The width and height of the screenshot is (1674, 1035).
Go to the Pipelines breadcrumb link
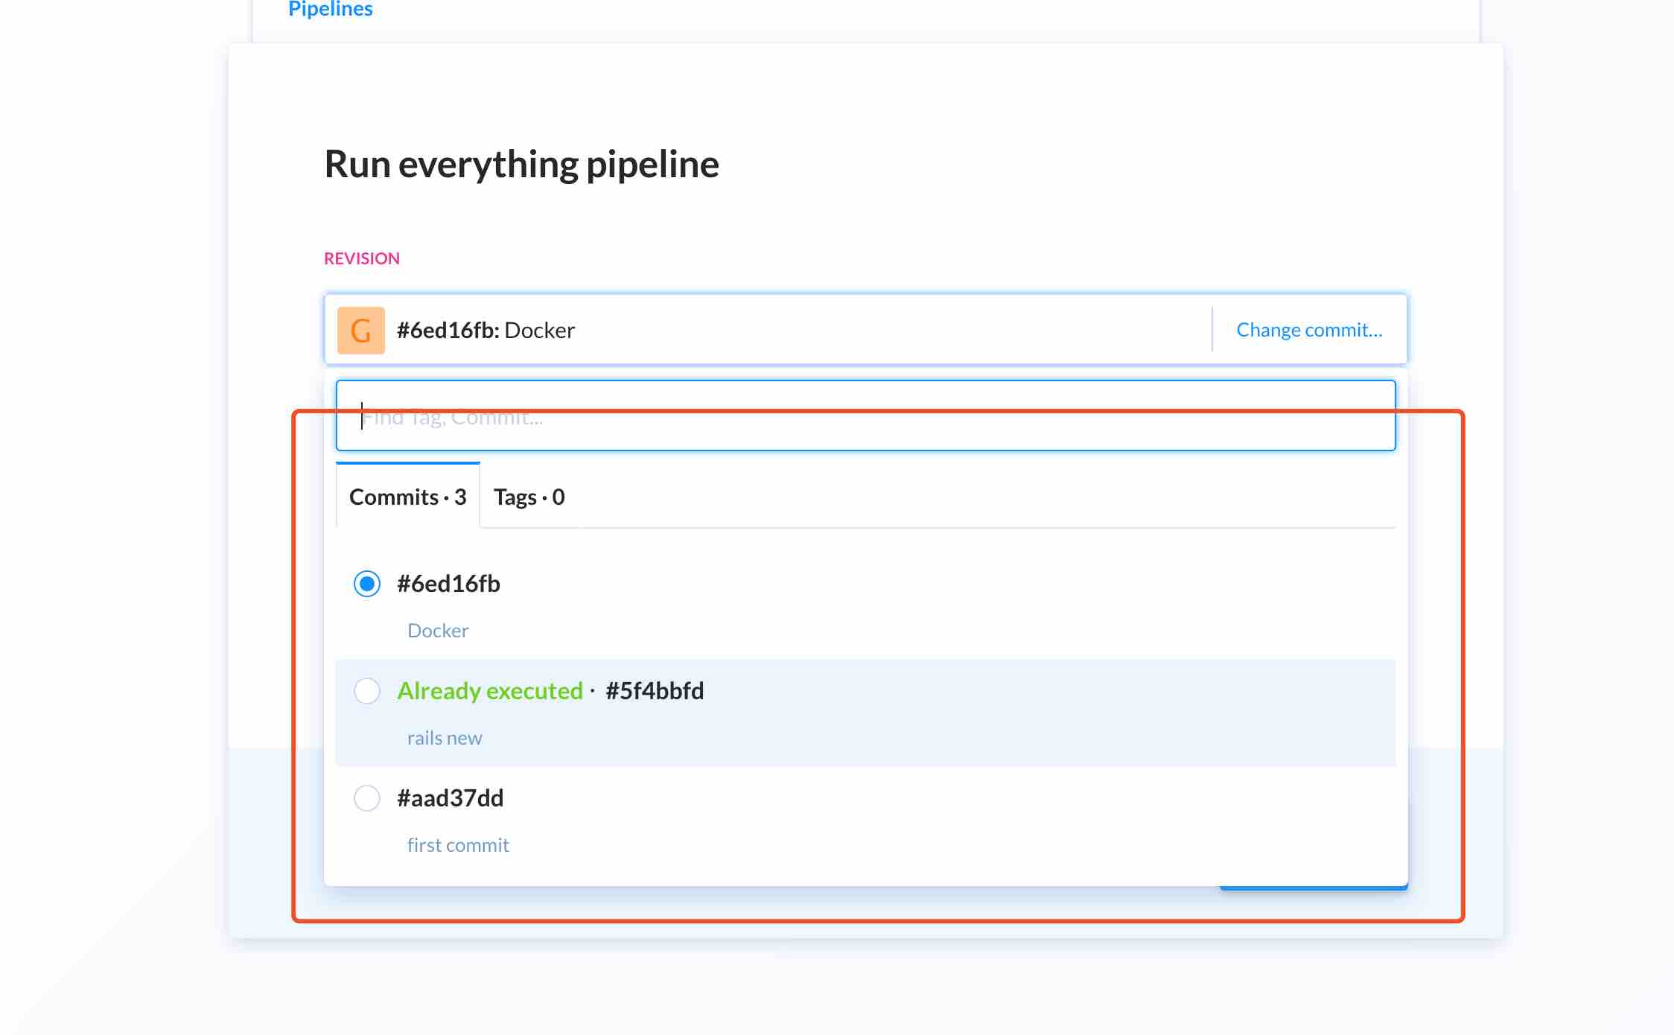pyautogui.click(x=330, y=9)
